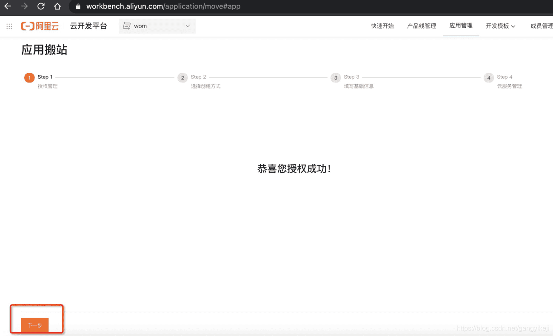
Task: Click the browser home icon
Action: click(x=57, y=6)
